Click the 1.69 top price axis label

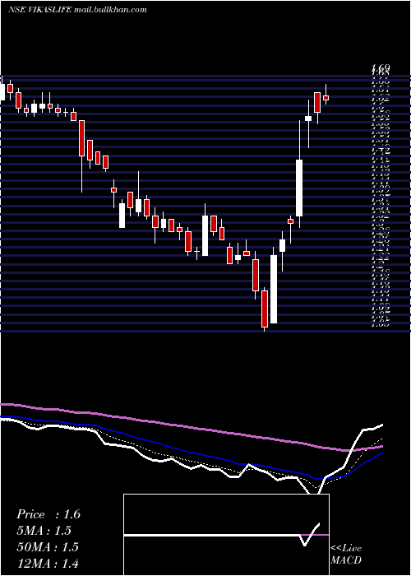(x=381, y=67)
